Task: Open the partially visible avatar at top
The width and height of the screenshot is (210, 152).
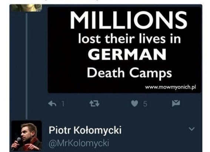Action: tap(27, 8)
